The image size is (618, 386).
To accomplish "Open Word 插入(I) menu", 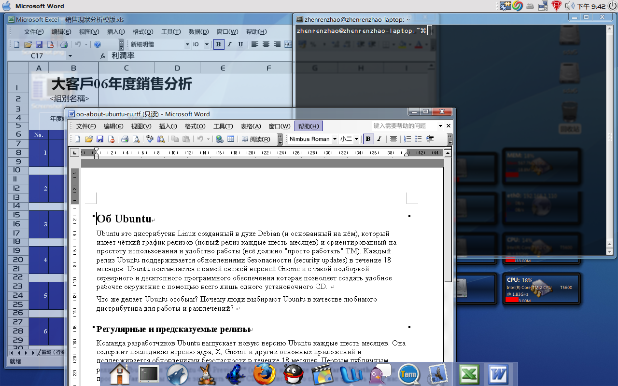I will [169, 126].
